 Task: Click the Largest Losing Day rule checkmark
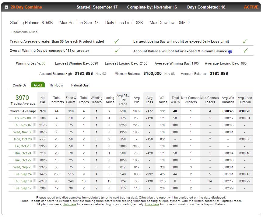click(245, 41)
